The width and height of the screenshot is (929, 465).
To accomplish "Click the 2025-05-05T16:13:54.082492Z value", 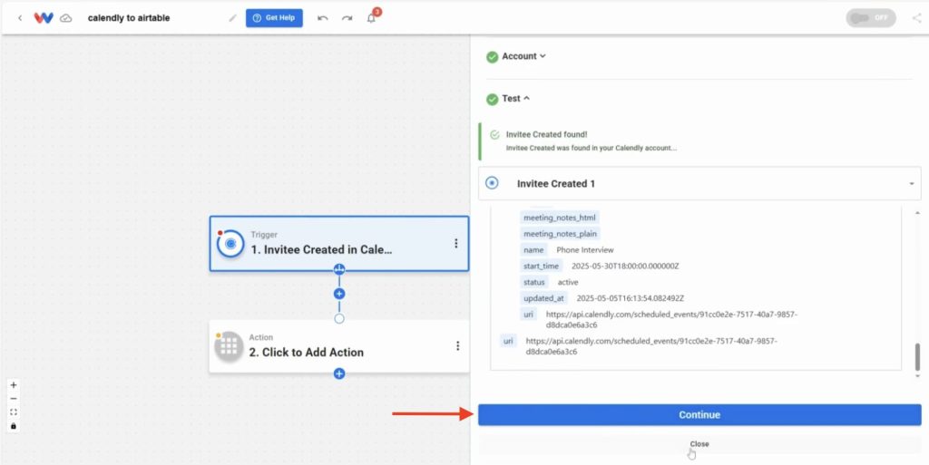I will coord(630,298).
